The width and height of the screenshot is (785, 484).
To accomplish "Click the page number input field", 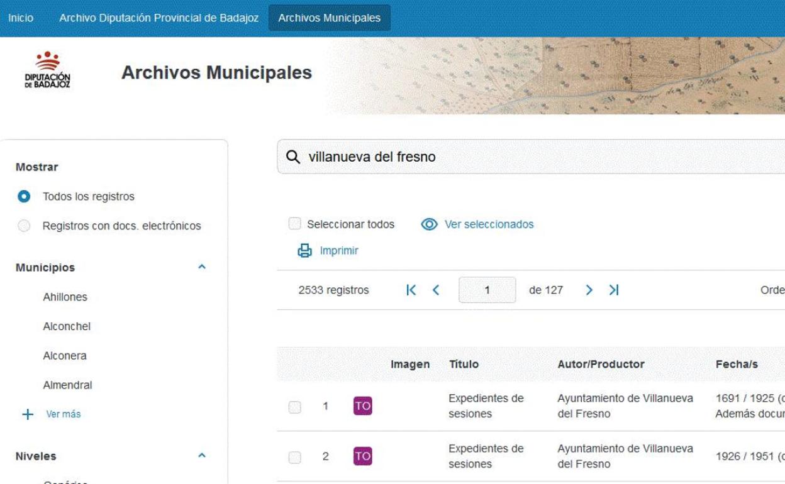I will tap(487, 290).
